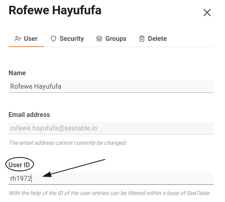
Task: Click the stacked layers icon beside Groups
Action: point(99,39)
